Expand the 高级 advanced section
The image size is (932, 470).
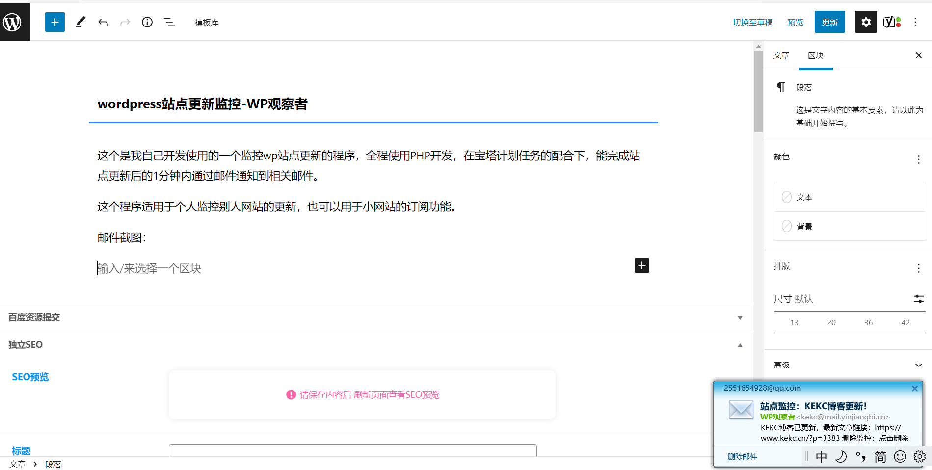(x=918, y=365)
